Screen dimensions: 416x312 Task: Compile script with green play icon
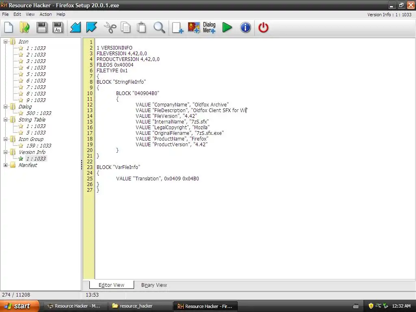(227, 27)
